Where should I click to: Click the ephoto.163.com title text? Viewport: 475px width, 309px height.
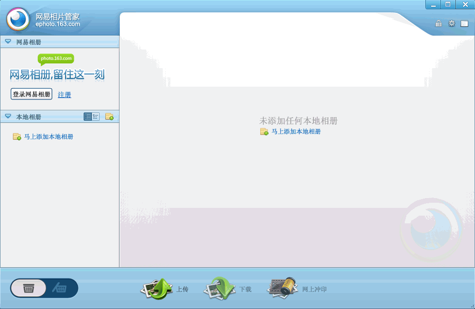click(x=57, y=24)
